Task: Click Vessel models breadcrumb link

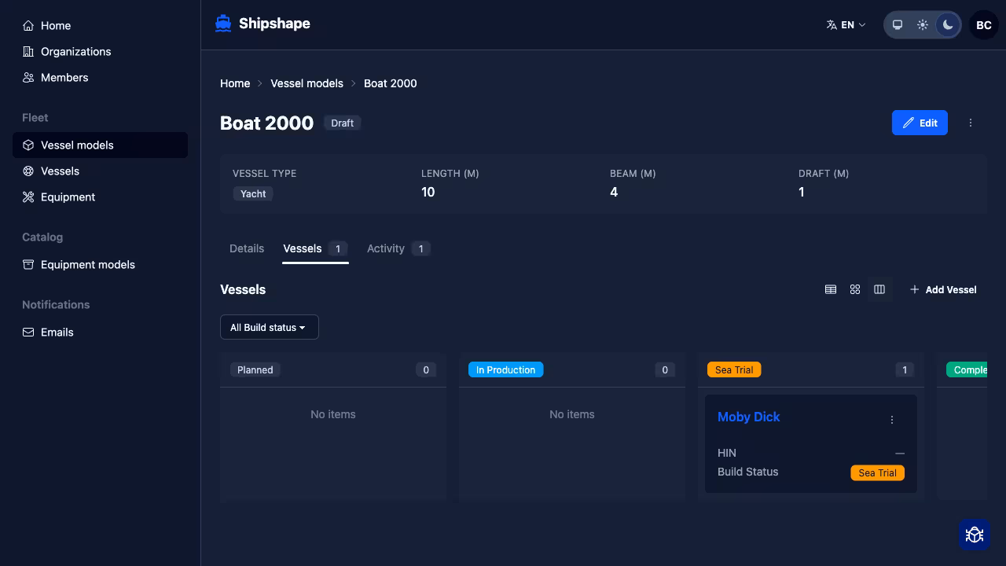Action: pos(307,83)
